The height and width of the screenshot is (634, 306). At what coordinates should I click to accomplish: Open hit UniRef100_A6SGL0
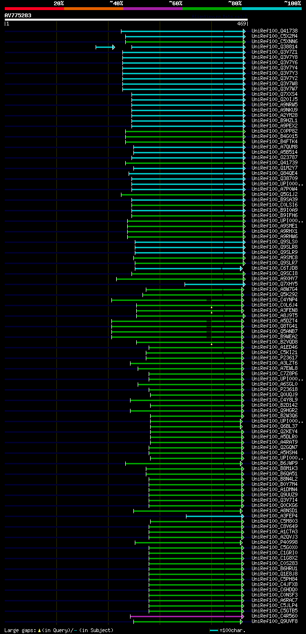[x=274, y=384]
